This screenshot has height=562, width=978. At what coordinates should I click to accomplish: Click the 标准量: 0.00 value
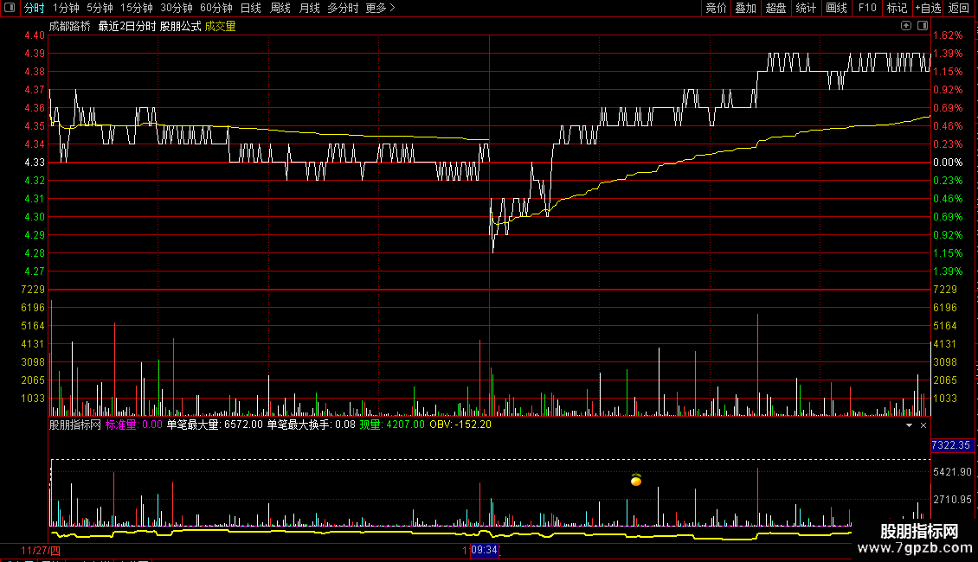coord(134,425)
